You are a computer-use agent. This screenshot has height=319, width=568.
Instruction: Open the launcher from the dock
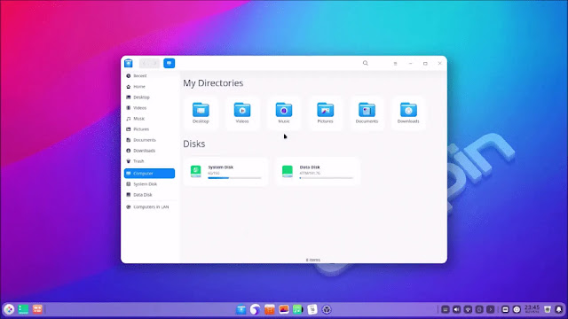(x=9, y=309)
